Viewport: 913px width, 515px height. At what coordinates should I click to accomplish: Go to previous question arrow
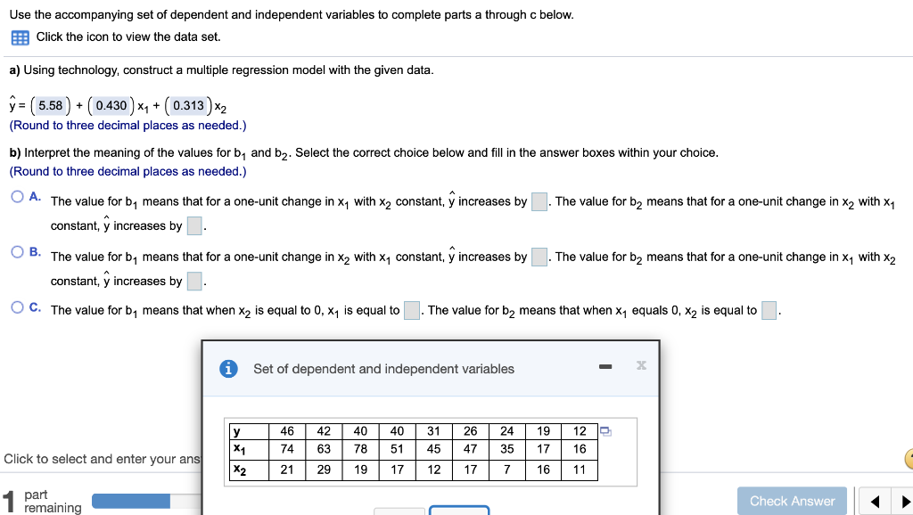pyautogui.click(x=875, y=501)
